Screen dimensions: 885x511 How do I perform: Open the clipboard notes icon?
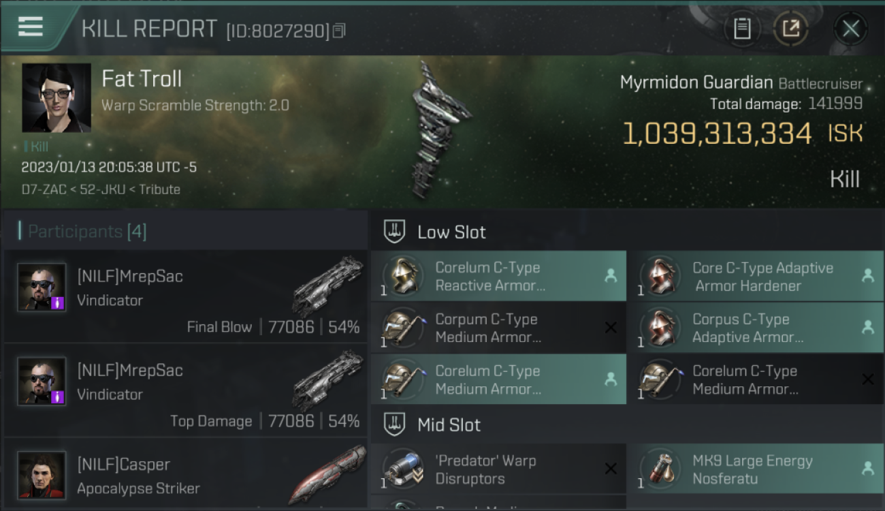pyautogui.click(x=742, y=29)
